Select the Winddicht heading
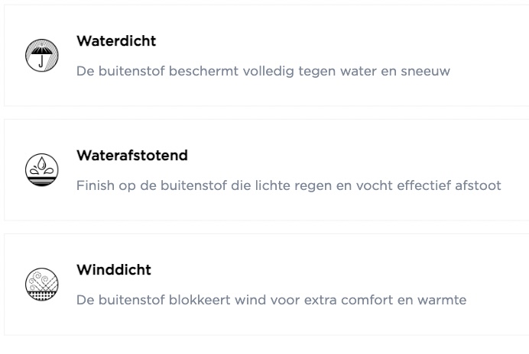Screen dimensions: 529x354 tap(114, 270)
